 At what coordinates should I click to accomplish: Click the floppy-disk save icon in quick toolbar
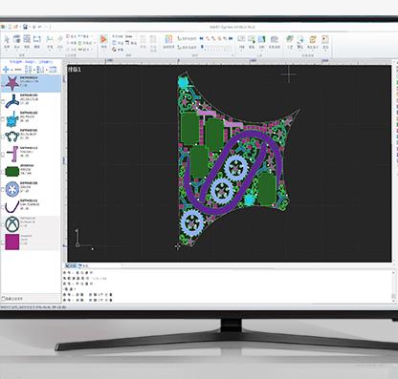click(25, 27)
